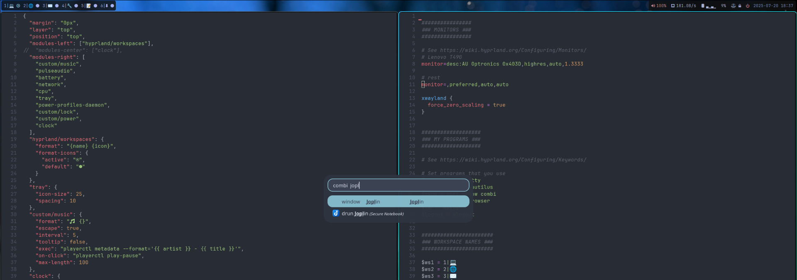Click '# Lenovo T490' comment in right editor
This screenshot has width=797, height=280.
(442, 57)
